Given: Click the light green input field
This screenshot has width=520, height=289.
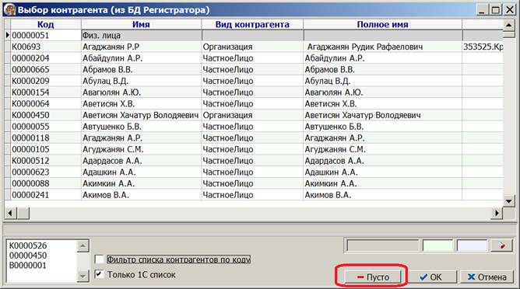Looking at the screenshot, I should [437, 245].
